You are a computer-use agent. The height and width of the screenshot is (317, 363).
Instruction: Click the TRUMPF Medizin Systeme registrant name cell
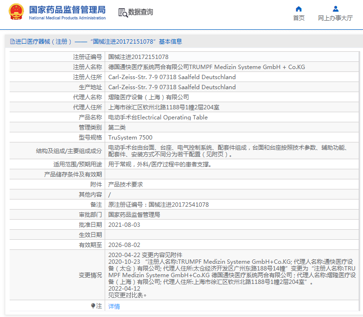206,67
